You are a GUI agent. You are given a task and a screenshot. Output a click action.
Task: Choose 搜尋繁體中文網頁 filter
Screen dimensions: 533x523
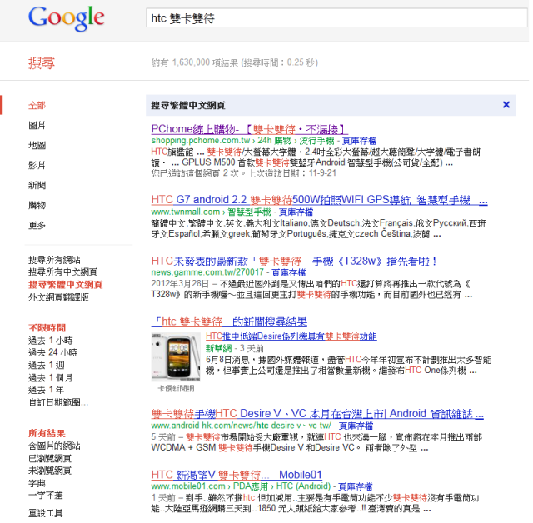65,285
